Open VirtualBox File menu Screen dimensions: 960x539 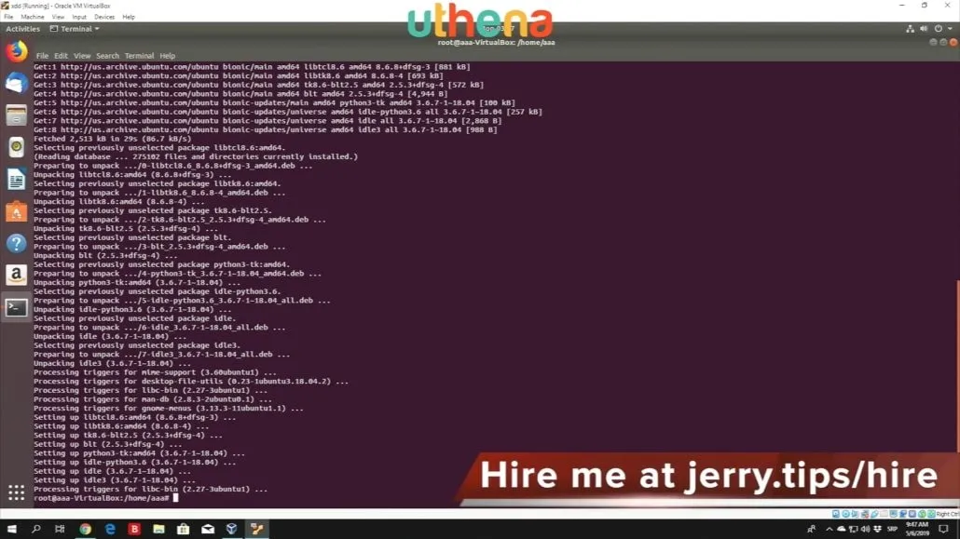(x=8, y=17)
